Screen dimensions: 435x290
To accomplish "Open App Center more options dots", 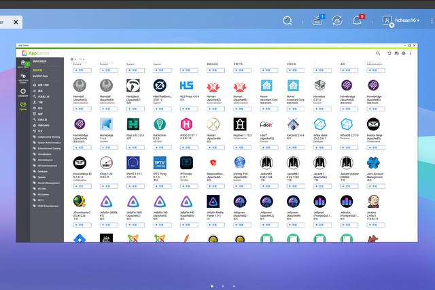I will (411, 53).
